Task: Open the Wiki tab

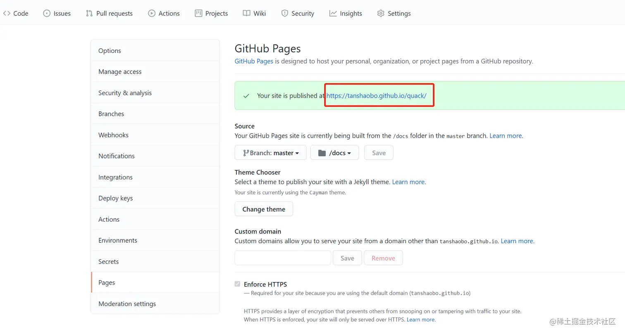Action: [x=254, y=13]
